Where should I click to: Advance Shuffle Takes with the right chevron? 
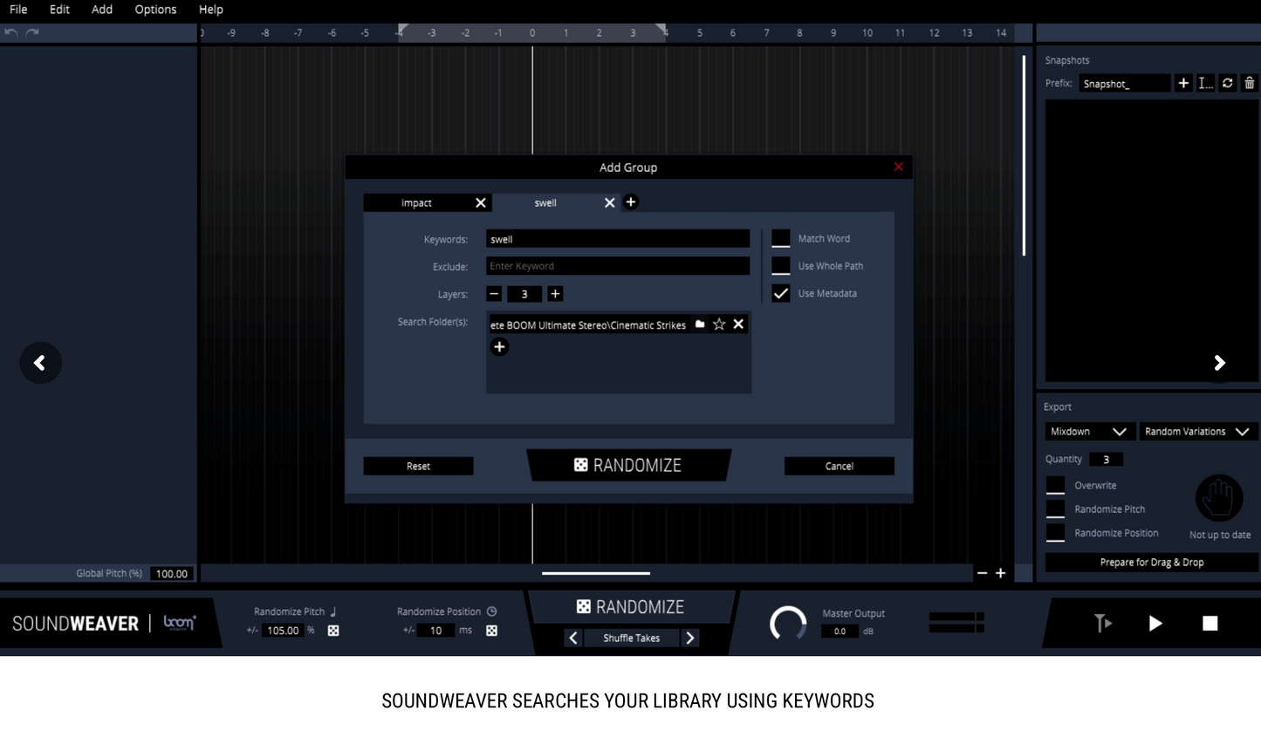point(689,638)
